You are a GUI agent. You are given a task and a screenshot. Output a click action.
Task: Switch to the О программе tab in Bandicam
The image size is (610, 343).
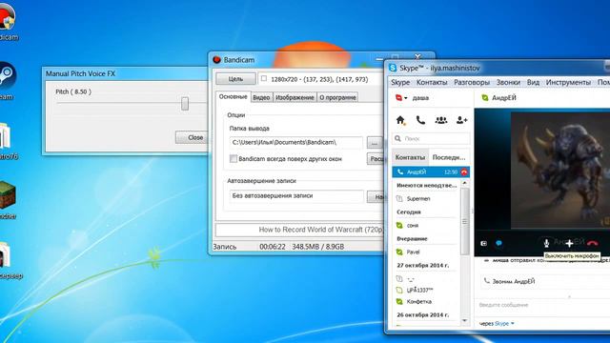(x=337, y=97)
